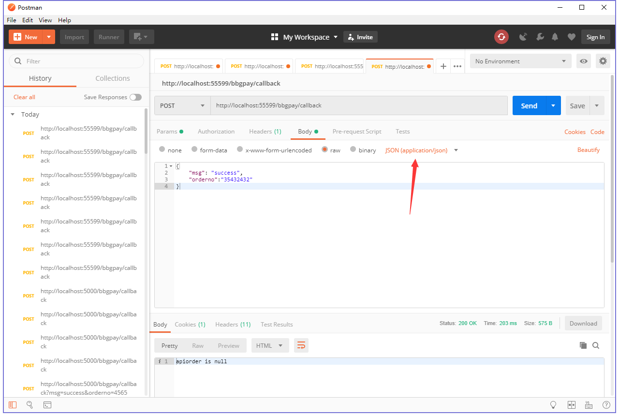Select x-www-form-urlencoded body type
The height and width of the screenshot is (416, 619).
pos(240,149)
